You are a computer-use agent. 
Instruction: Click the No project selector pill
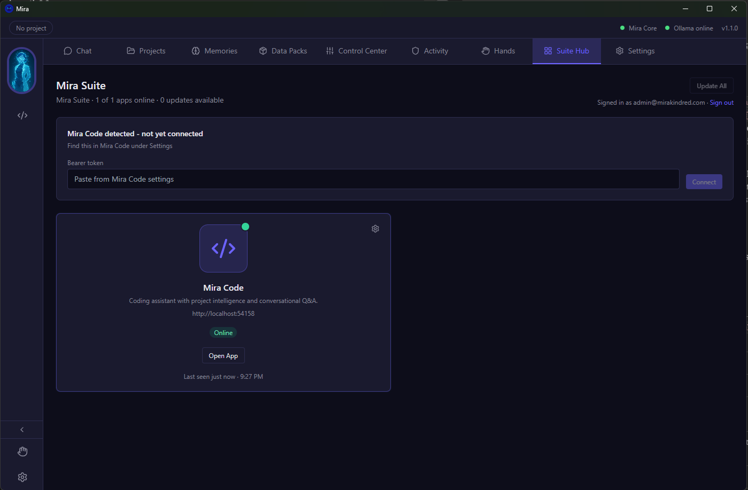coord(31,28)
